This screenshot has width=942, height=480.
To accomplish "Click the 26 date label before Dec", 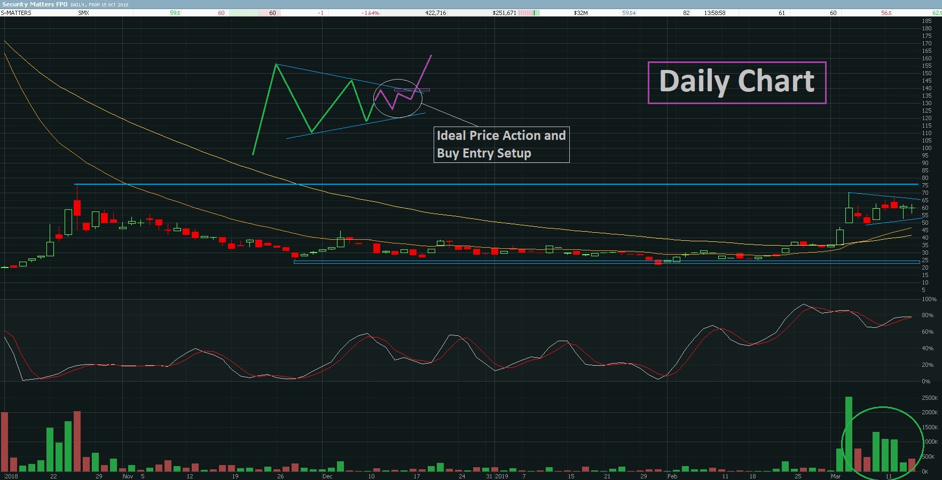I will coord(281,476).
